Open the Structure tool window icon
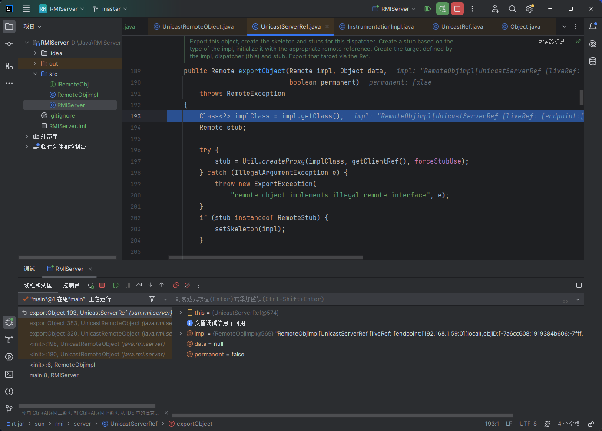602x431 pixels. [9, 66]
